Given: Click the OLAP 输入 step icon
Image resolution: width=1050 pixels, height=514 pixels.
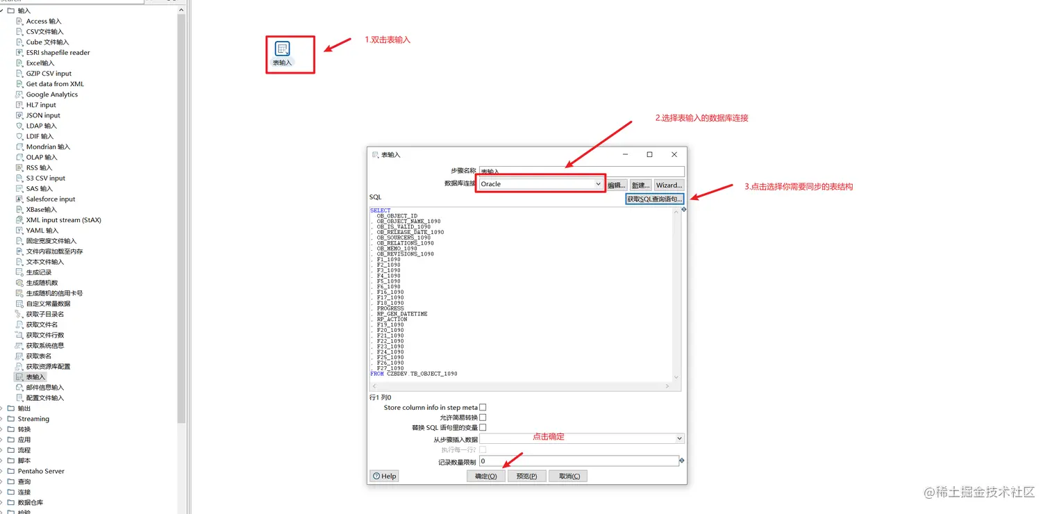Looking at the screenshot, I should click(x=19, y=157).
